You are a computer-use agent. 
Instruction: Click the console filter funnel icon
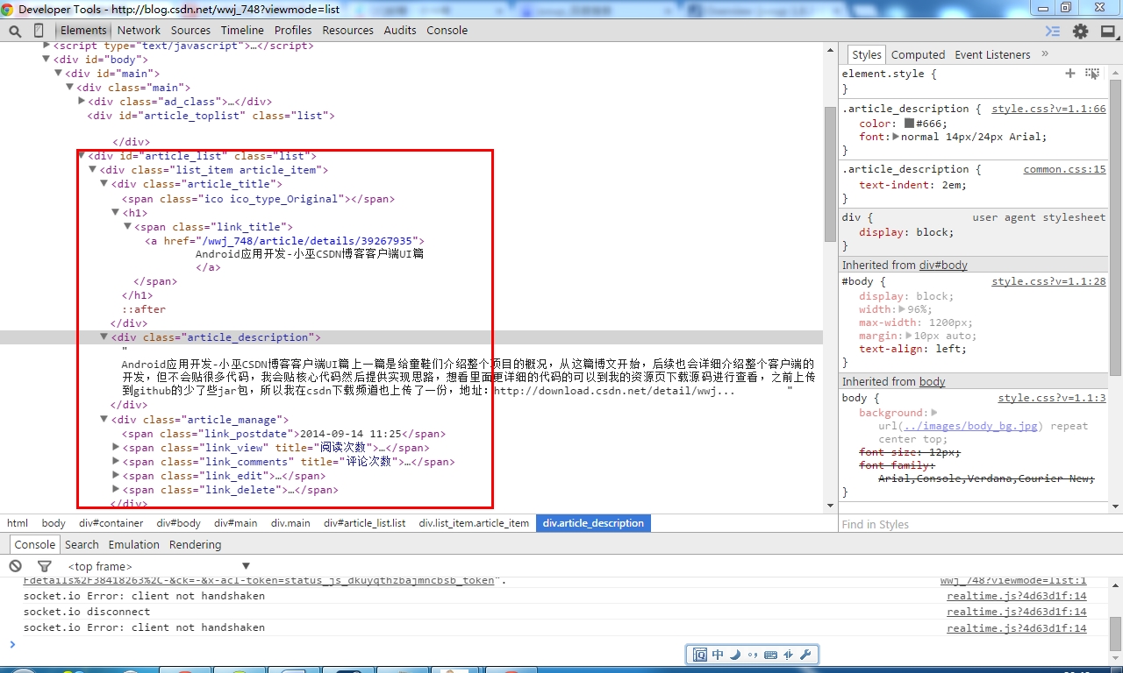click(x=45, y=566)
